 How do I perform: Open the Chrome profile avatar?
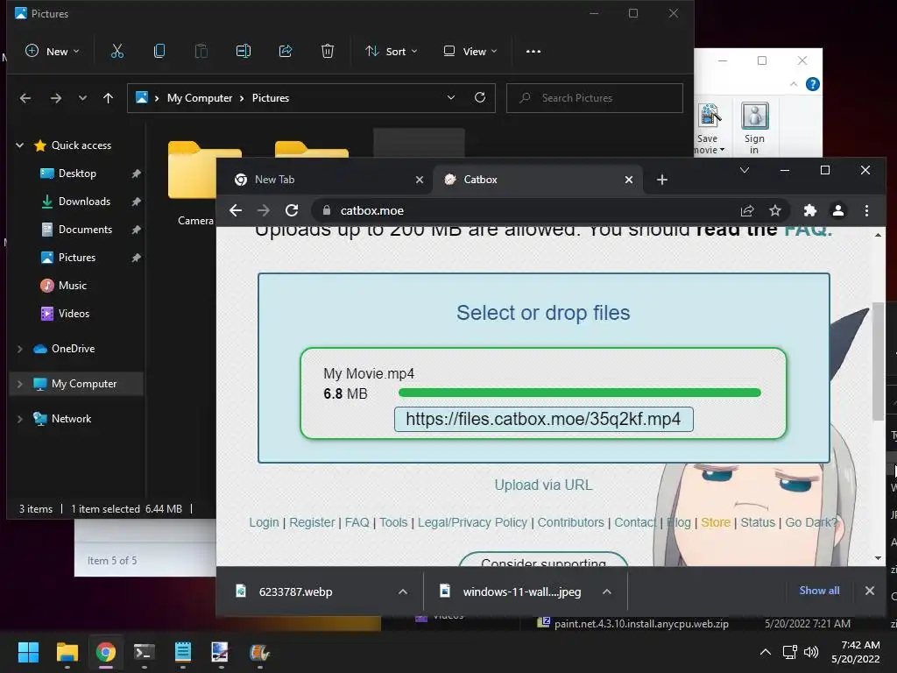click(838, 210)
